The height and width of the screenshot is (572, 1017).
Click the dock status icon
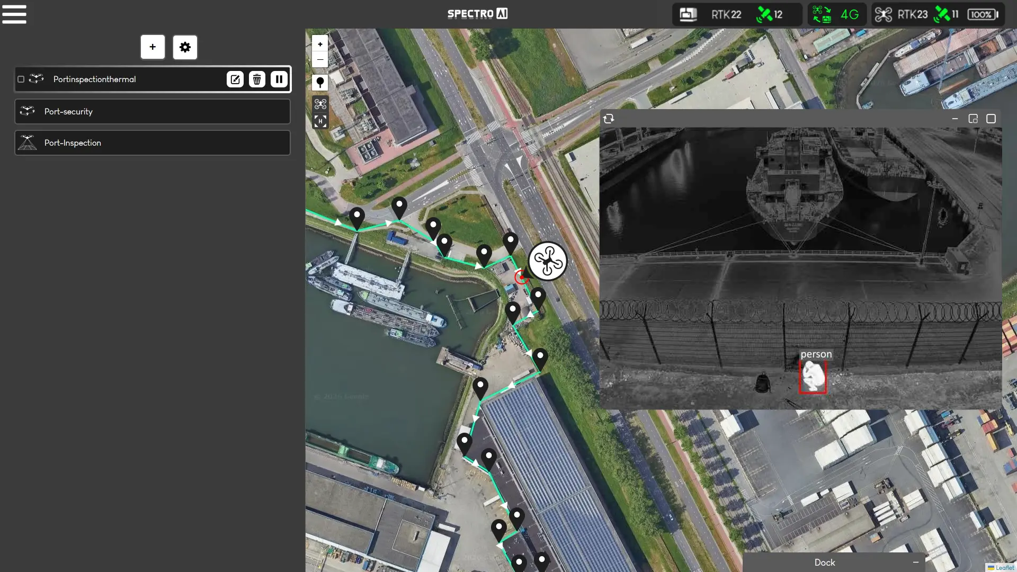point(687,14)
